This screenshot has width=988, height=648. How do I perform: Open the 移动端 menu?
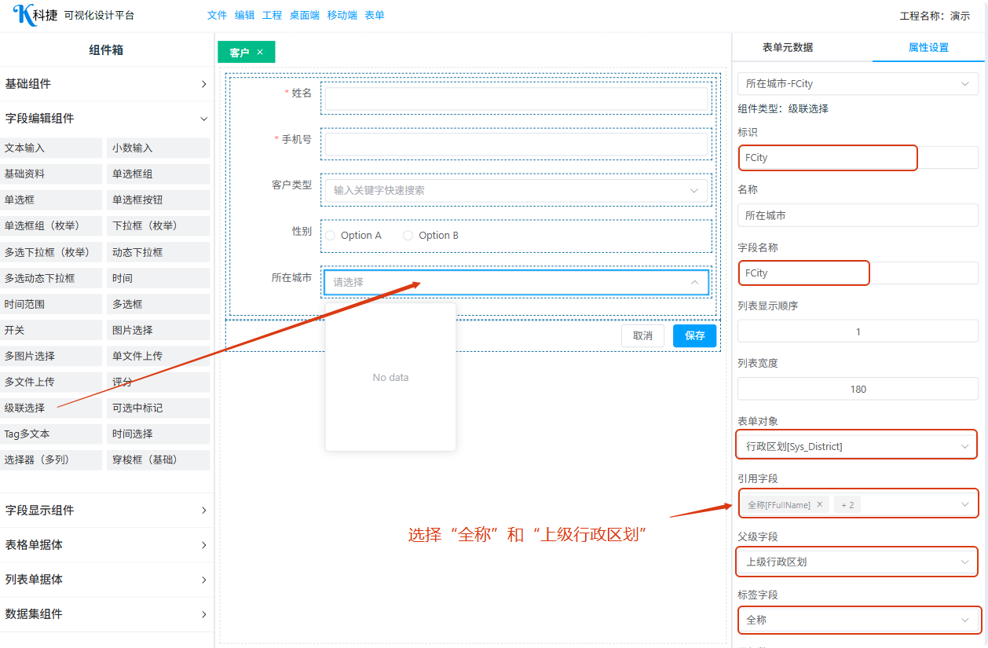tap(342, 15)
